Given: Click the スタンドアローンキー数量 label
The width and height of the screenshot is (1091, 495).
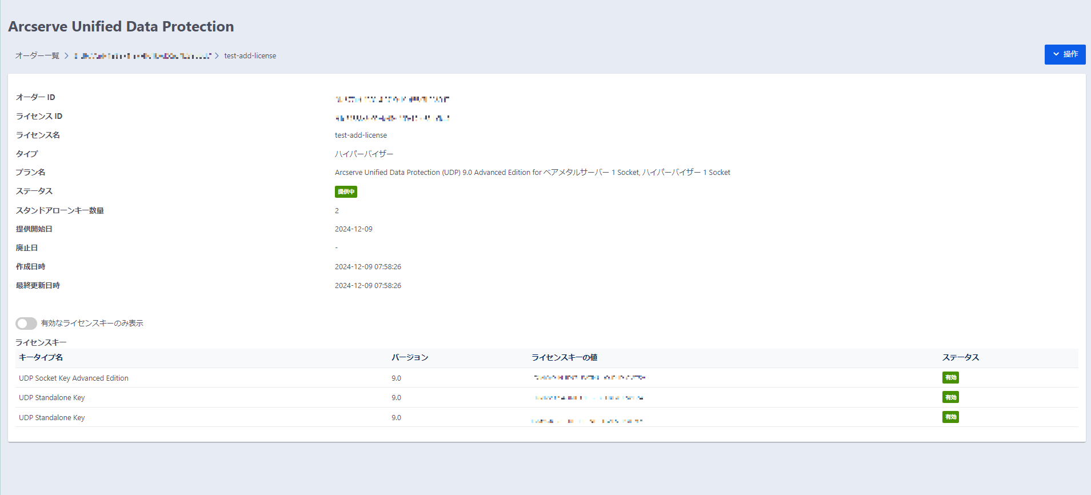Looking at the screenshot, I should click(60, 210).
